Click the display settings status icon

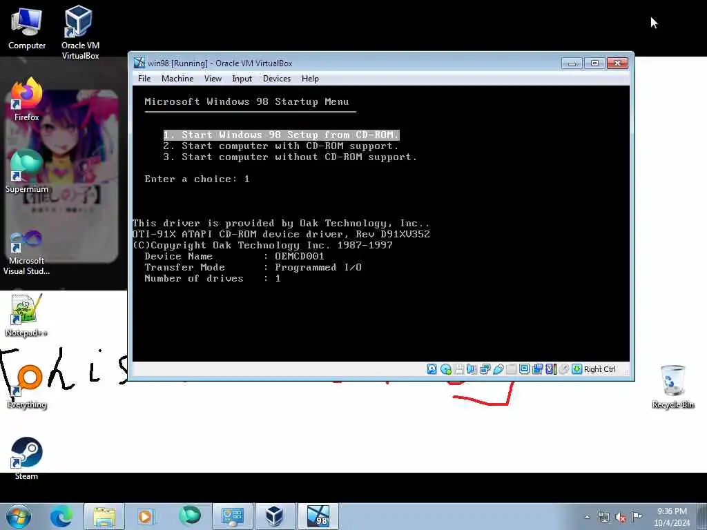(x=525, y=369)
